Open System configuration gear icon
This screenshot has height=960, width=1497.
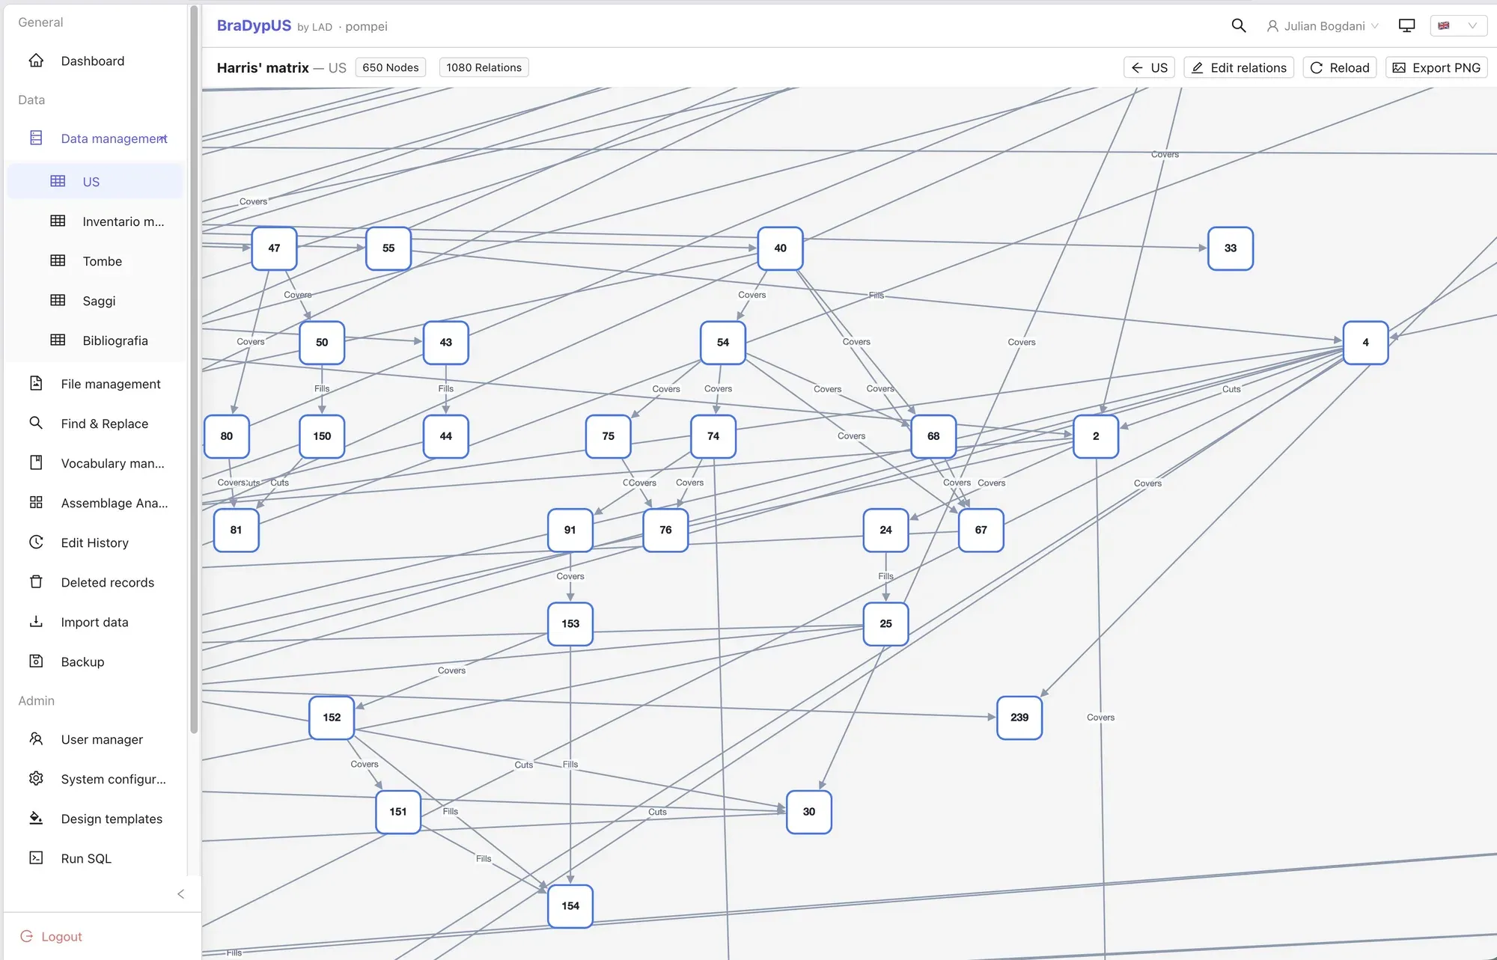(x=36, y=778)
